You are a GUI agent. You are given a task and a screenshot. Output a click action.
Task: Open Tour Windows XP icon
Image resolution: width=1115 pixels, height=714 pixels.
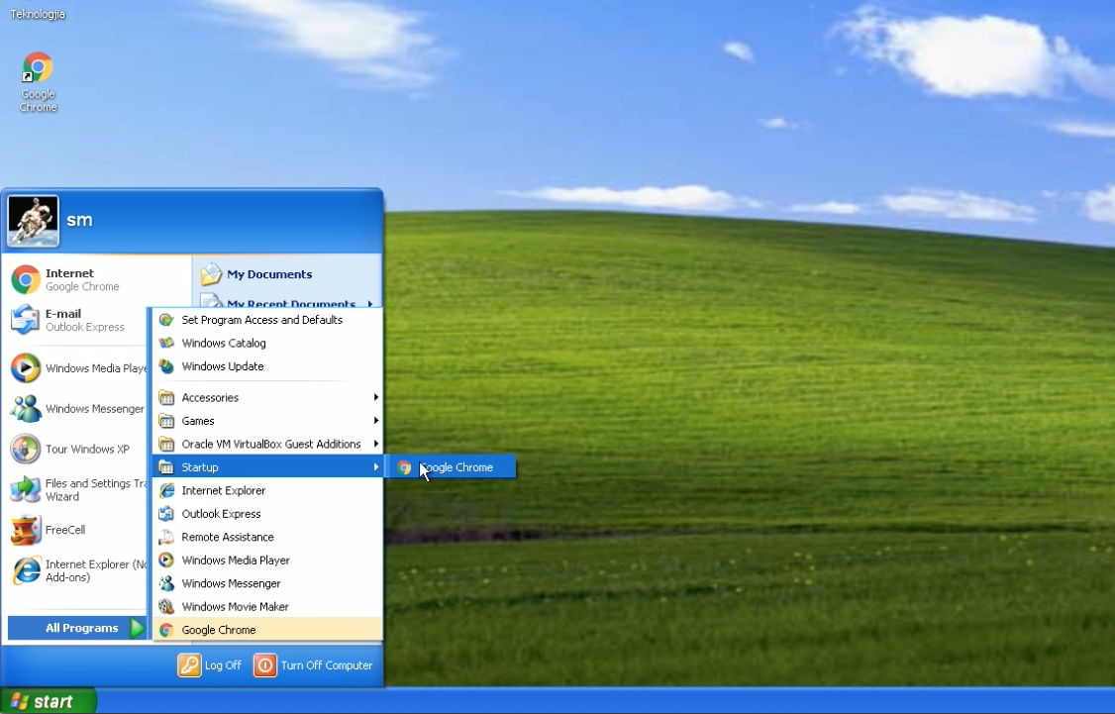click(x=26, y=449)
